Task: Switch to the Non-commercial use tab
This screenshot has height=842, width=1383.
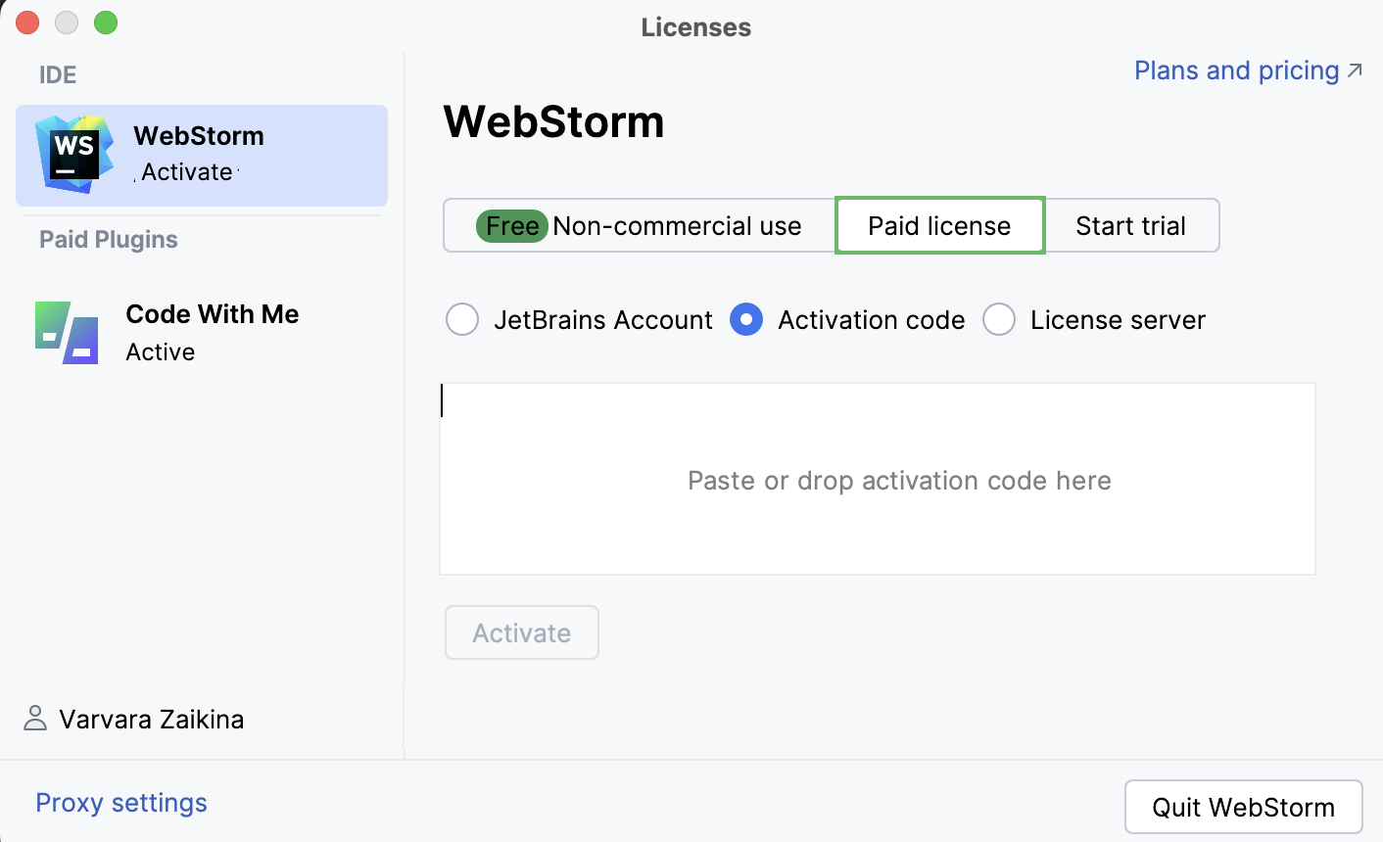Action: tap(637, 225)
